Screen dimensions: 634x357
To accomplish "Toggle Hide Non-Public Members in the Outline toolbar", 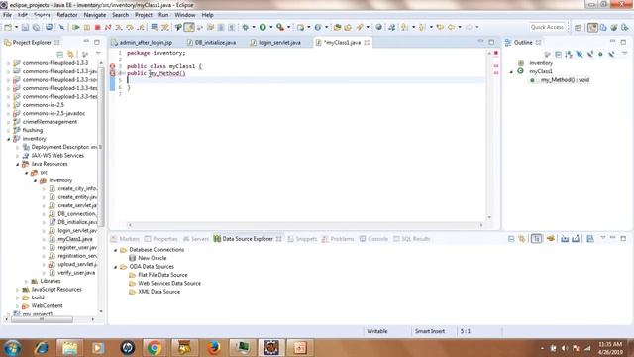I will [x=600, y=54].
